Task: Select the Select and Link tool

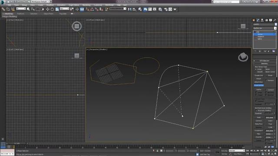Action: coord(3,9)
